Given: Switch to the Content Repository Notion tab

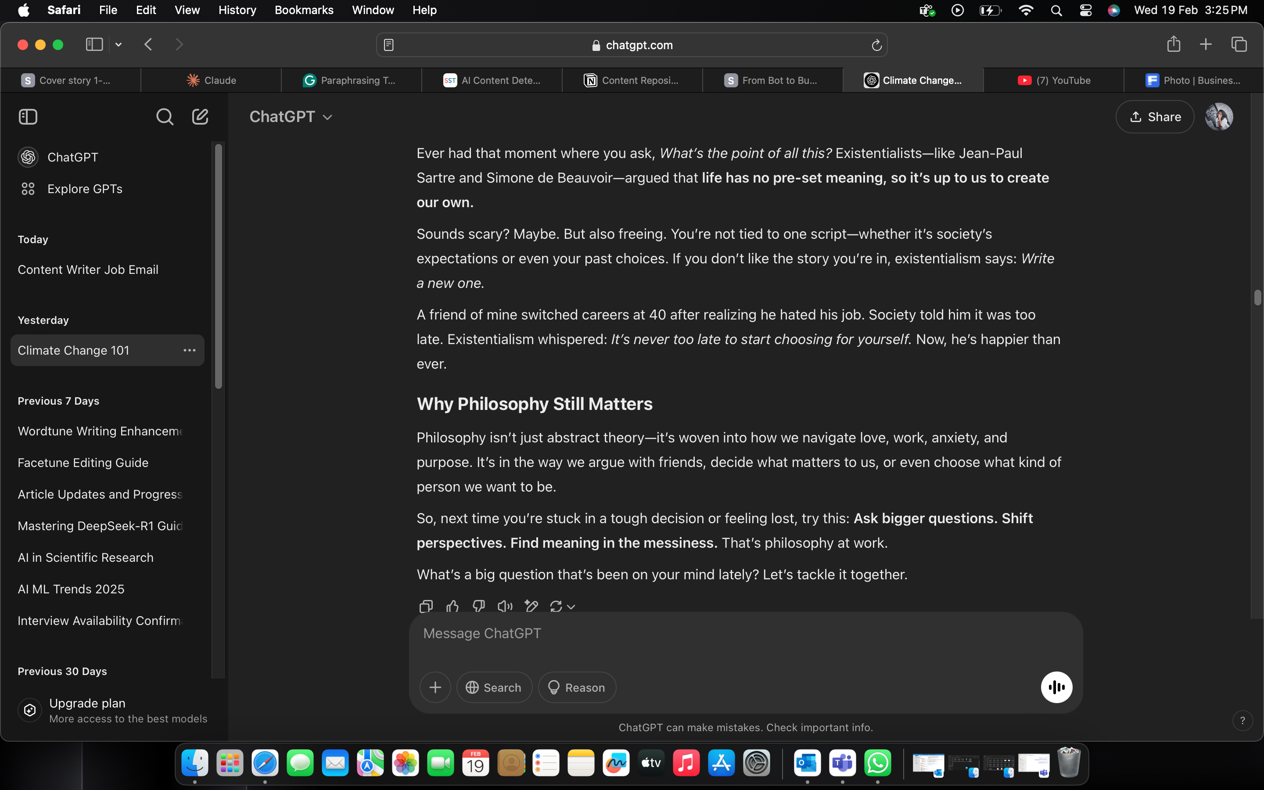Looking at the screenshot, I should tap(632, 80).
